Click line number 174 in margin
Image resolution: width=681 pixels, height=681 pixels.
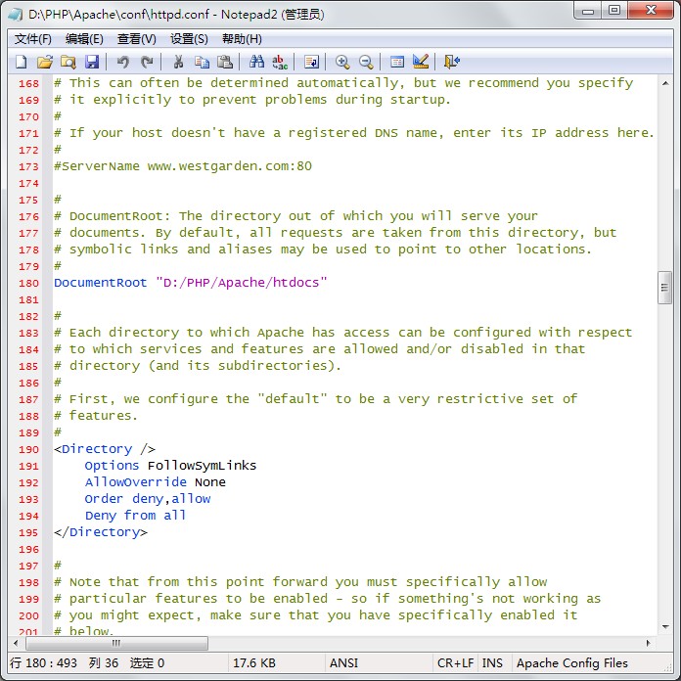[28, 183]
